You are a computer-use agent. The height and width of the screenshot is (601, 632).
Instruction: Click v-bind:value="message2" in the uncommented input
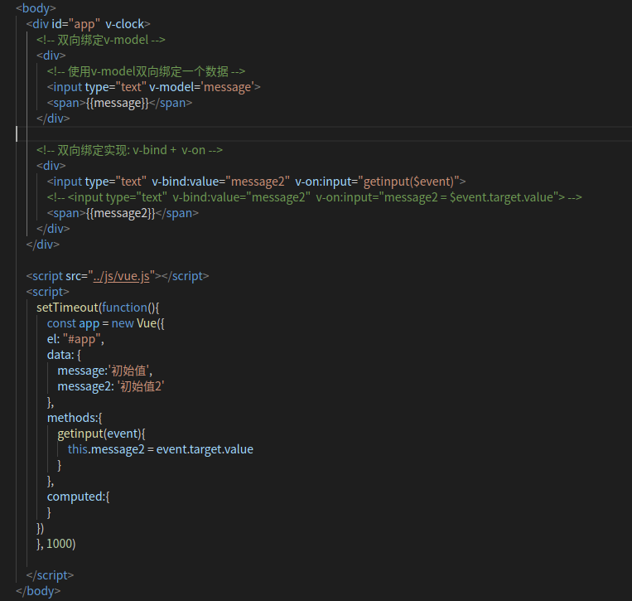click(221, 182)
